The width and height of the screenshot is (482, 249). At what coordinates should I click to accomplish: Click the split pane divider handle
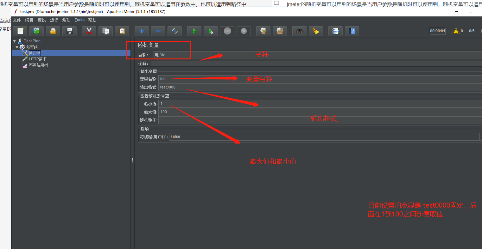click(x=133, y=160)
